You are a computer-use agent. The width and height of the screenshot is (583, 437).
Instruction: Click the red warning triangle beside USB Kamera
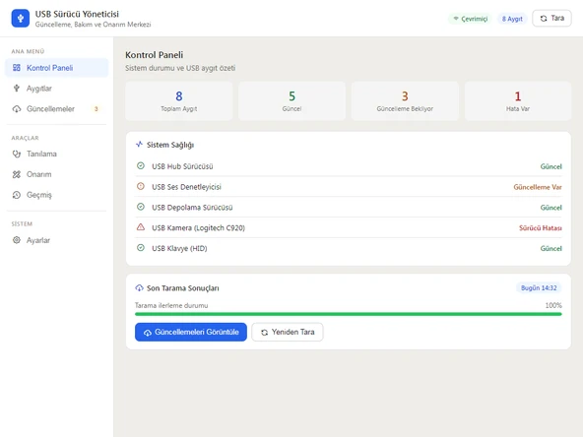tap(141, 227)
